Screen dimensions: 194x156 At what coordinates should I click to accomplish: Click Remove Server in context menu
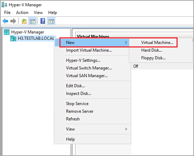(x=80, y=111)
